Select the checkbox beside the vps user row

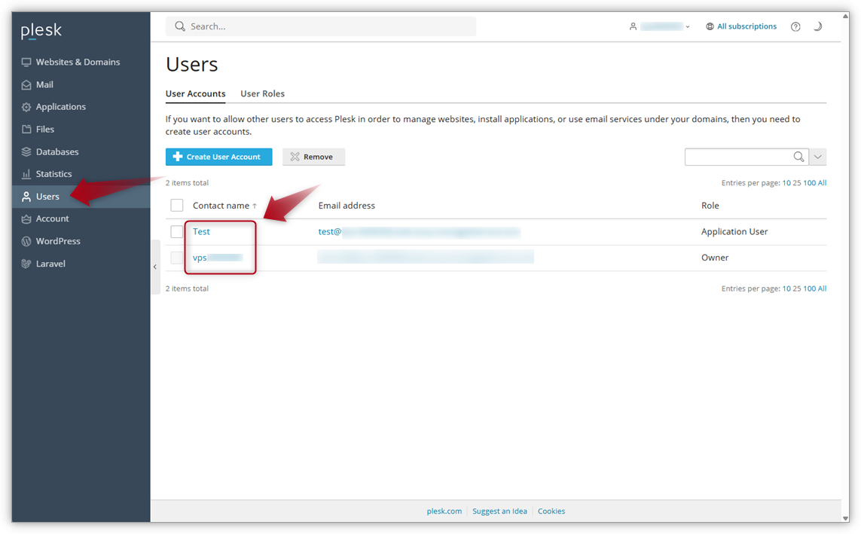(x=176, y=257)
